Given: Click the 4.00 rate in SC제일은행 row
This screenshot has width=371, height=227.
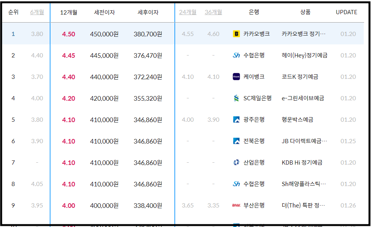Looking at the screenshot, I should (x=37, y=98).
